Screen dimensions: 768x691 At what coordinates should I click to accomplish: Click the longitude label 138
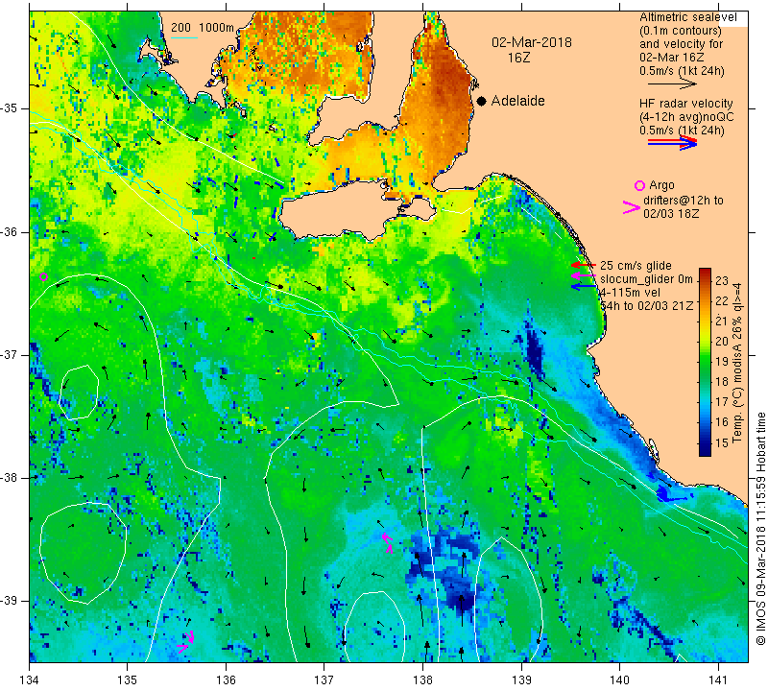tap(422, 679)
